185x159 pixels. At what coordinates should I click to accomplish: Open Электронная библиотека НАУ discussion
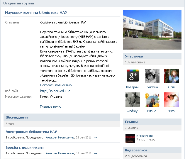click(x=31, y=132)
